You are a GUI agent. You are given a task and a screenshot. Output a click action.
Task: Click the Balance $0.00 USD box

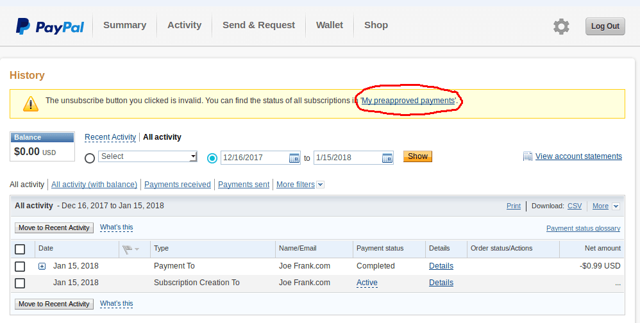[x=42, y=146]
